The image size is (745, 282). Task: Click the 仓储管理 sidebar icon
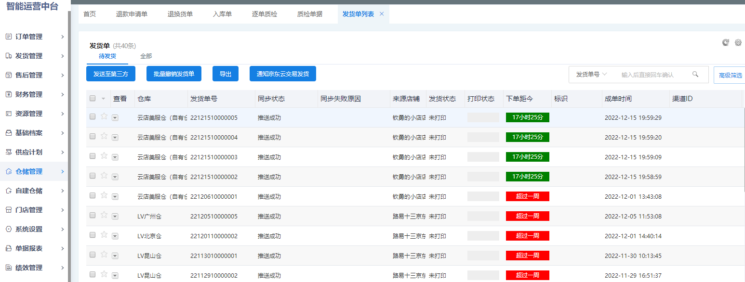tap(9, 171)
